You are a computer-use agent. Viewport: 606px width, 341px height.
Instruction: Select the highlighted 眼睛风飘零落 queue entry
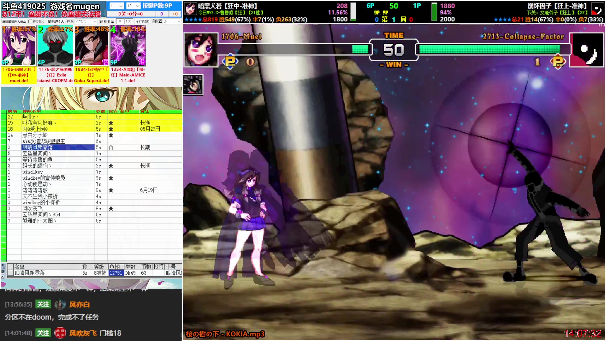click(58, 147)
